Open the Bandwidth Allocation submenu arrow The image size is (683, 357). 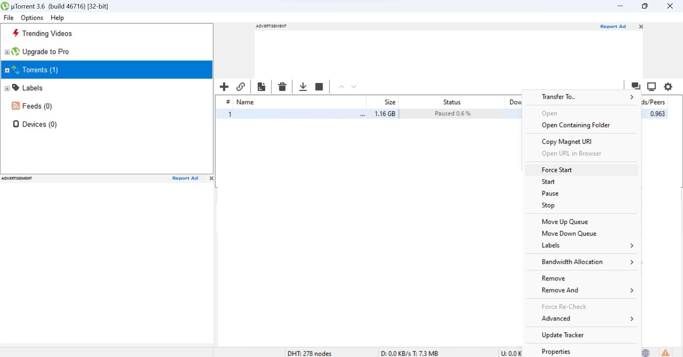pos(632,262)
